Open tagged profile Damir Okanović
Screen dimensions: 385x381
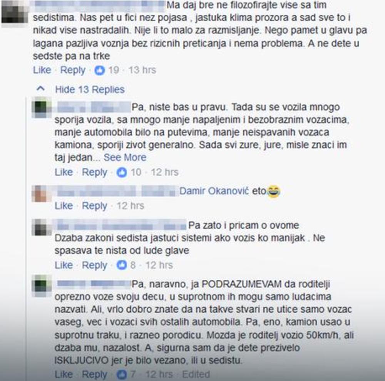point(214,191)
